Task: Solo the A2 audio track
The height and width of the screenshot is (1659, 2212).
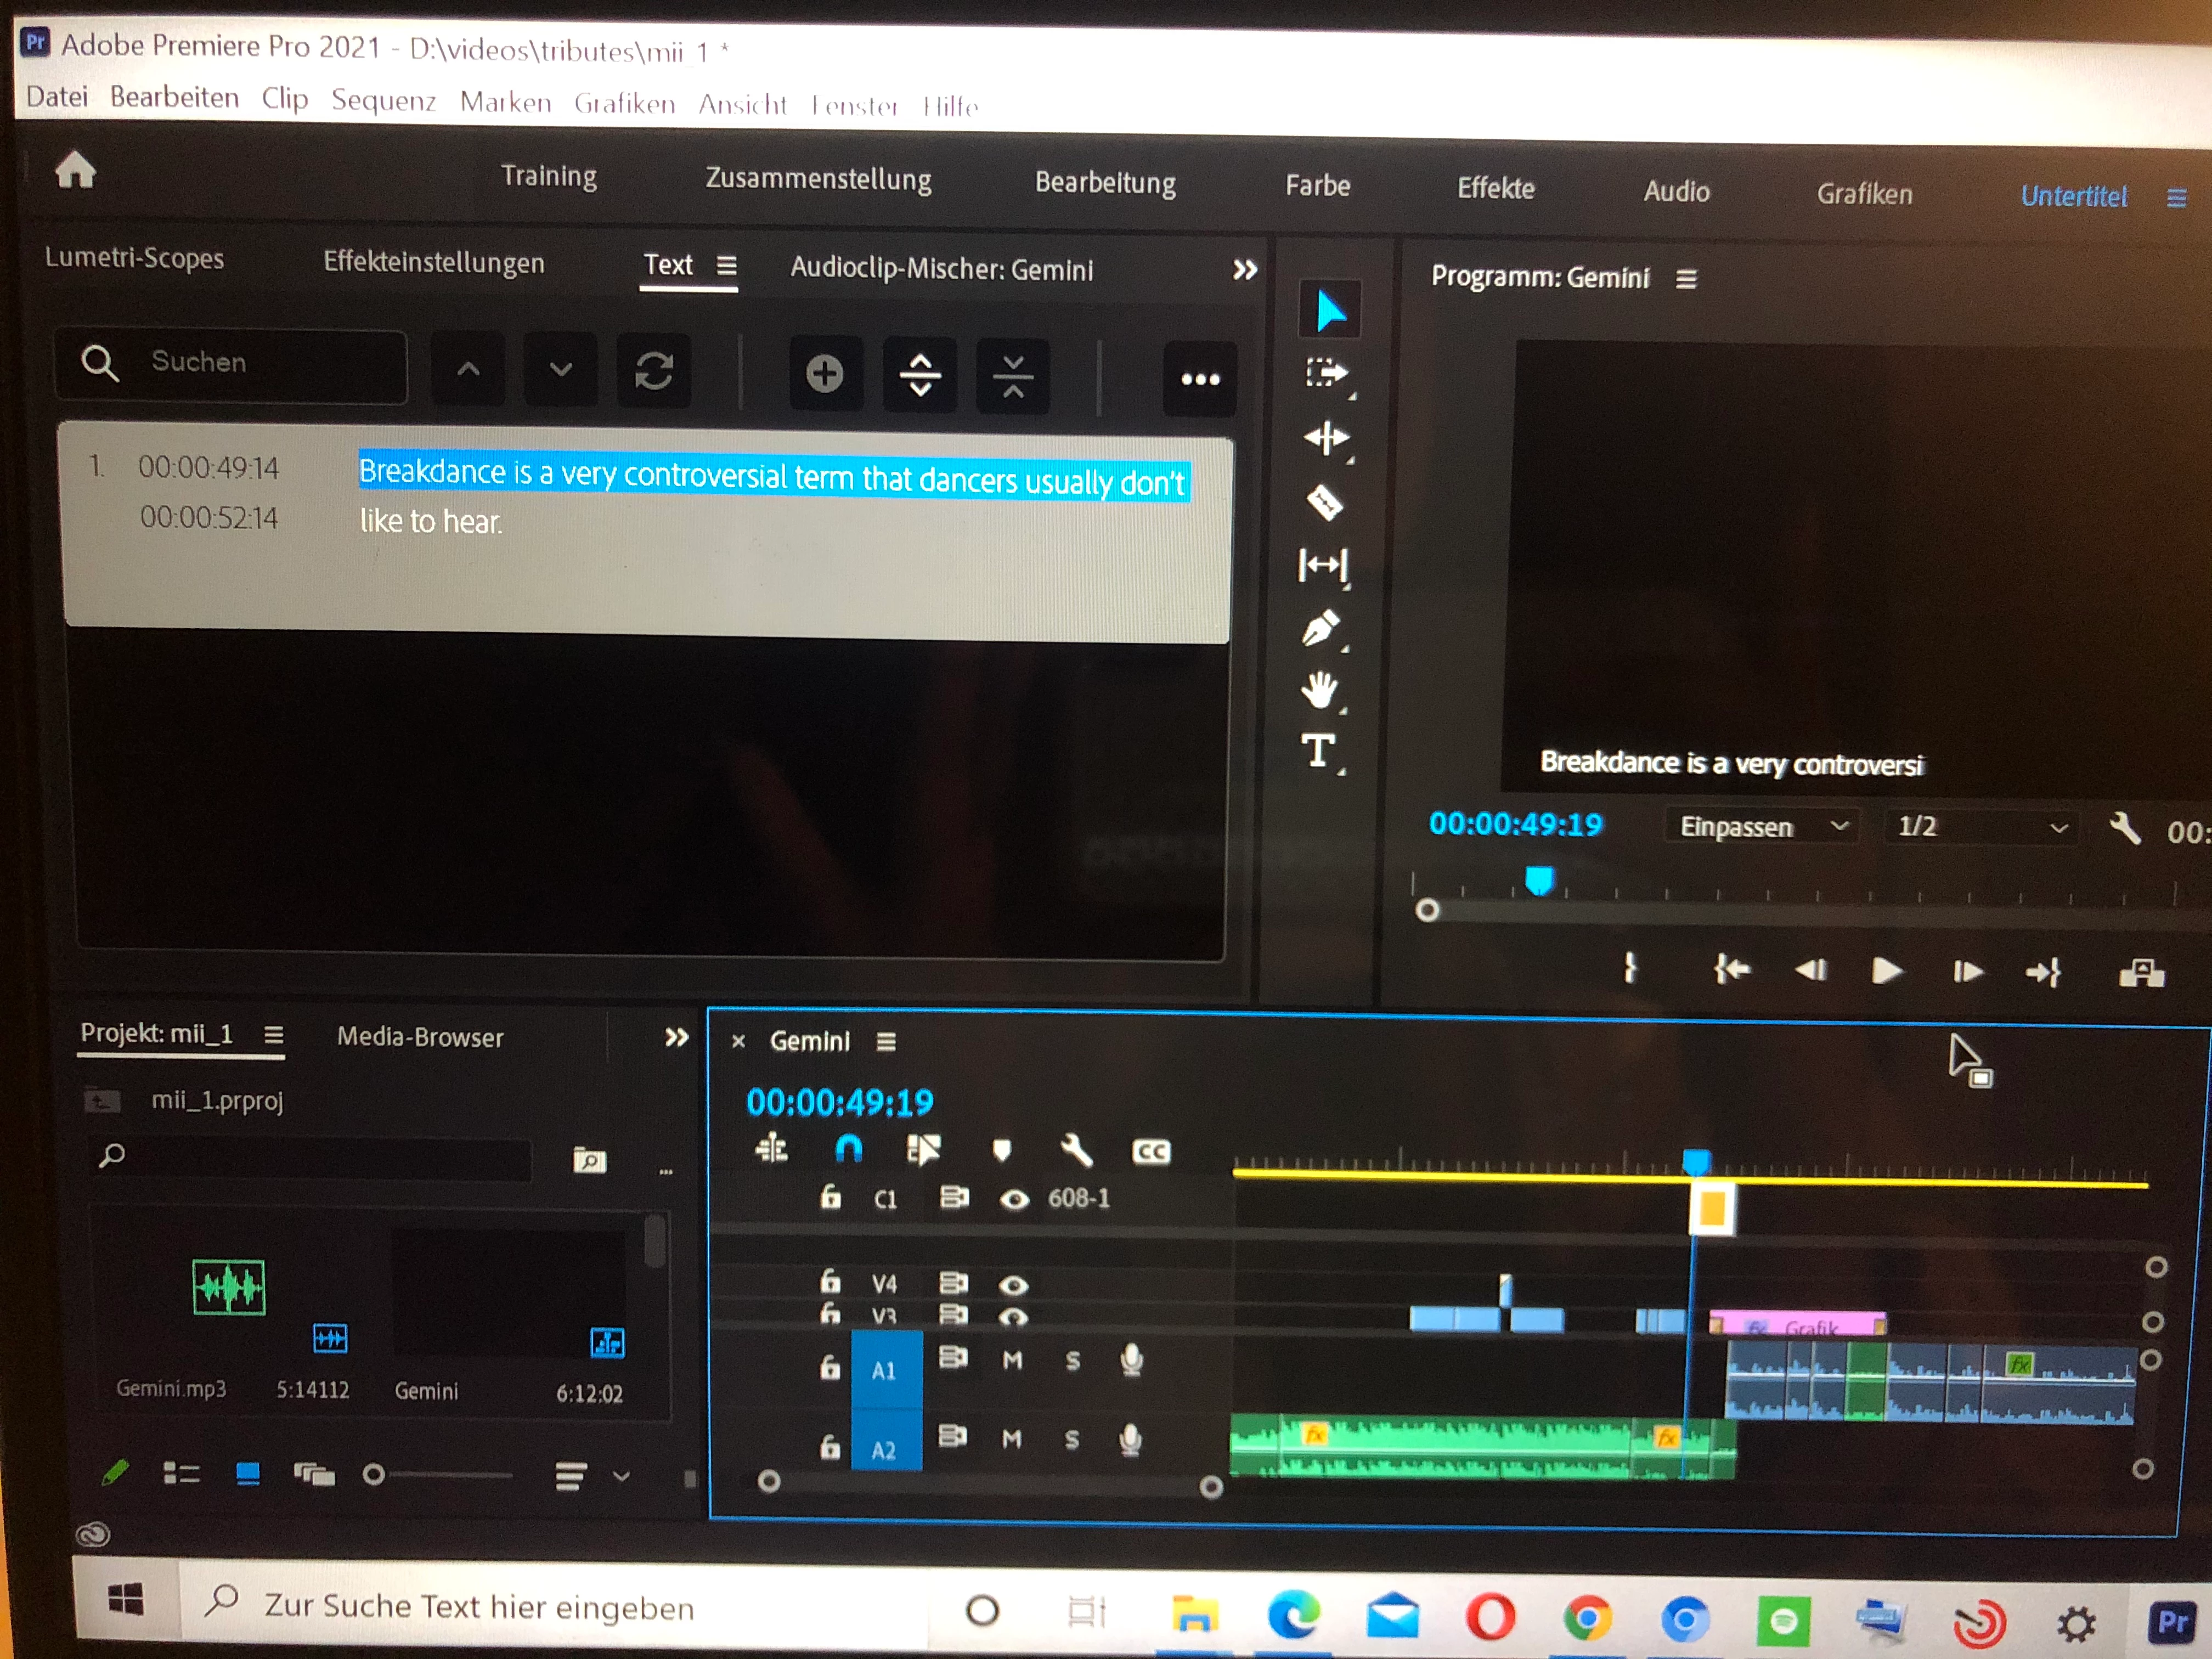Action: 1072,1440
